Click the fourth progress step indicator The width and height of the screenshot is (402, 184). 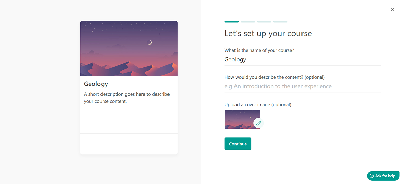point(280,22)
